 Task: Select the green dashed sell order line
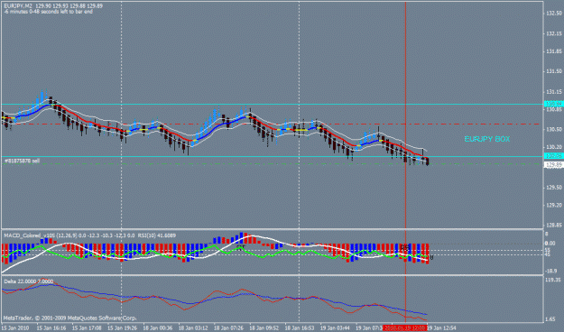click(x=272, y=164)
